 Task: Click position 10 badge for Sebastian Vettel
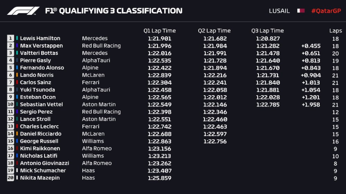(10, 104)
